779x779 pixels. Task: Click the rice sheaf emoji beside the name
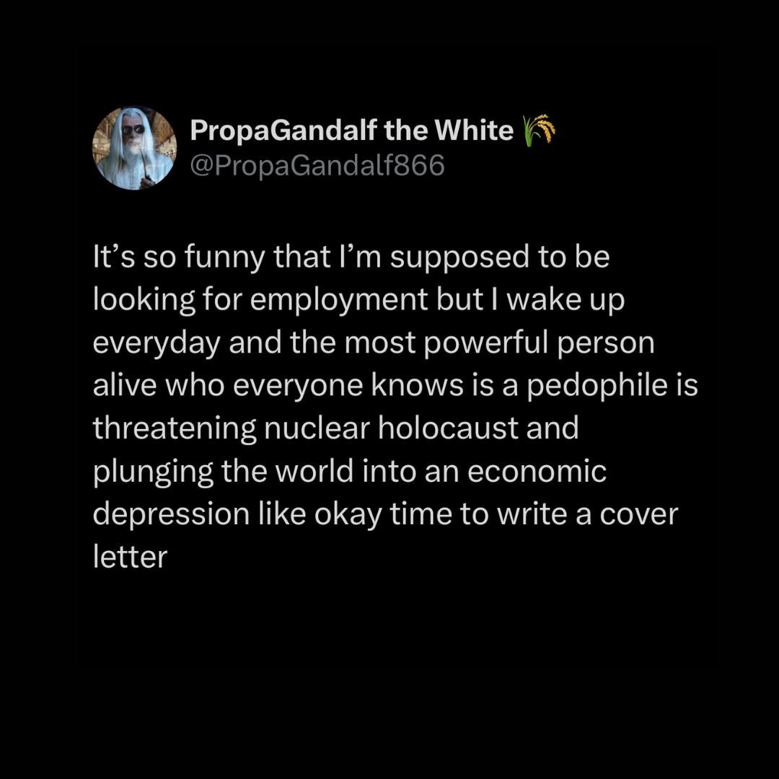click(540, 130)
